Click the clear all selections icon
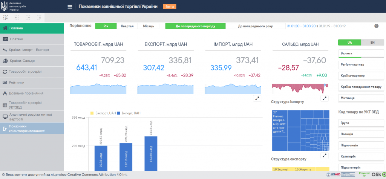386x179 pixels. 39,17
